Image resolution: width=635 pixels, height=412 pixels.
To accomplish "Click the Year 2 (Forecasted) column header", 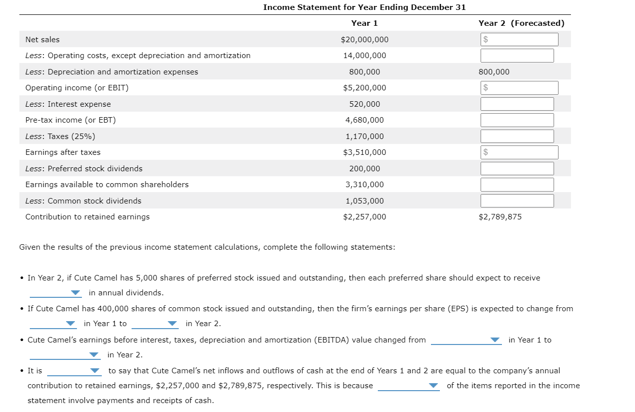I will [521, 23].
